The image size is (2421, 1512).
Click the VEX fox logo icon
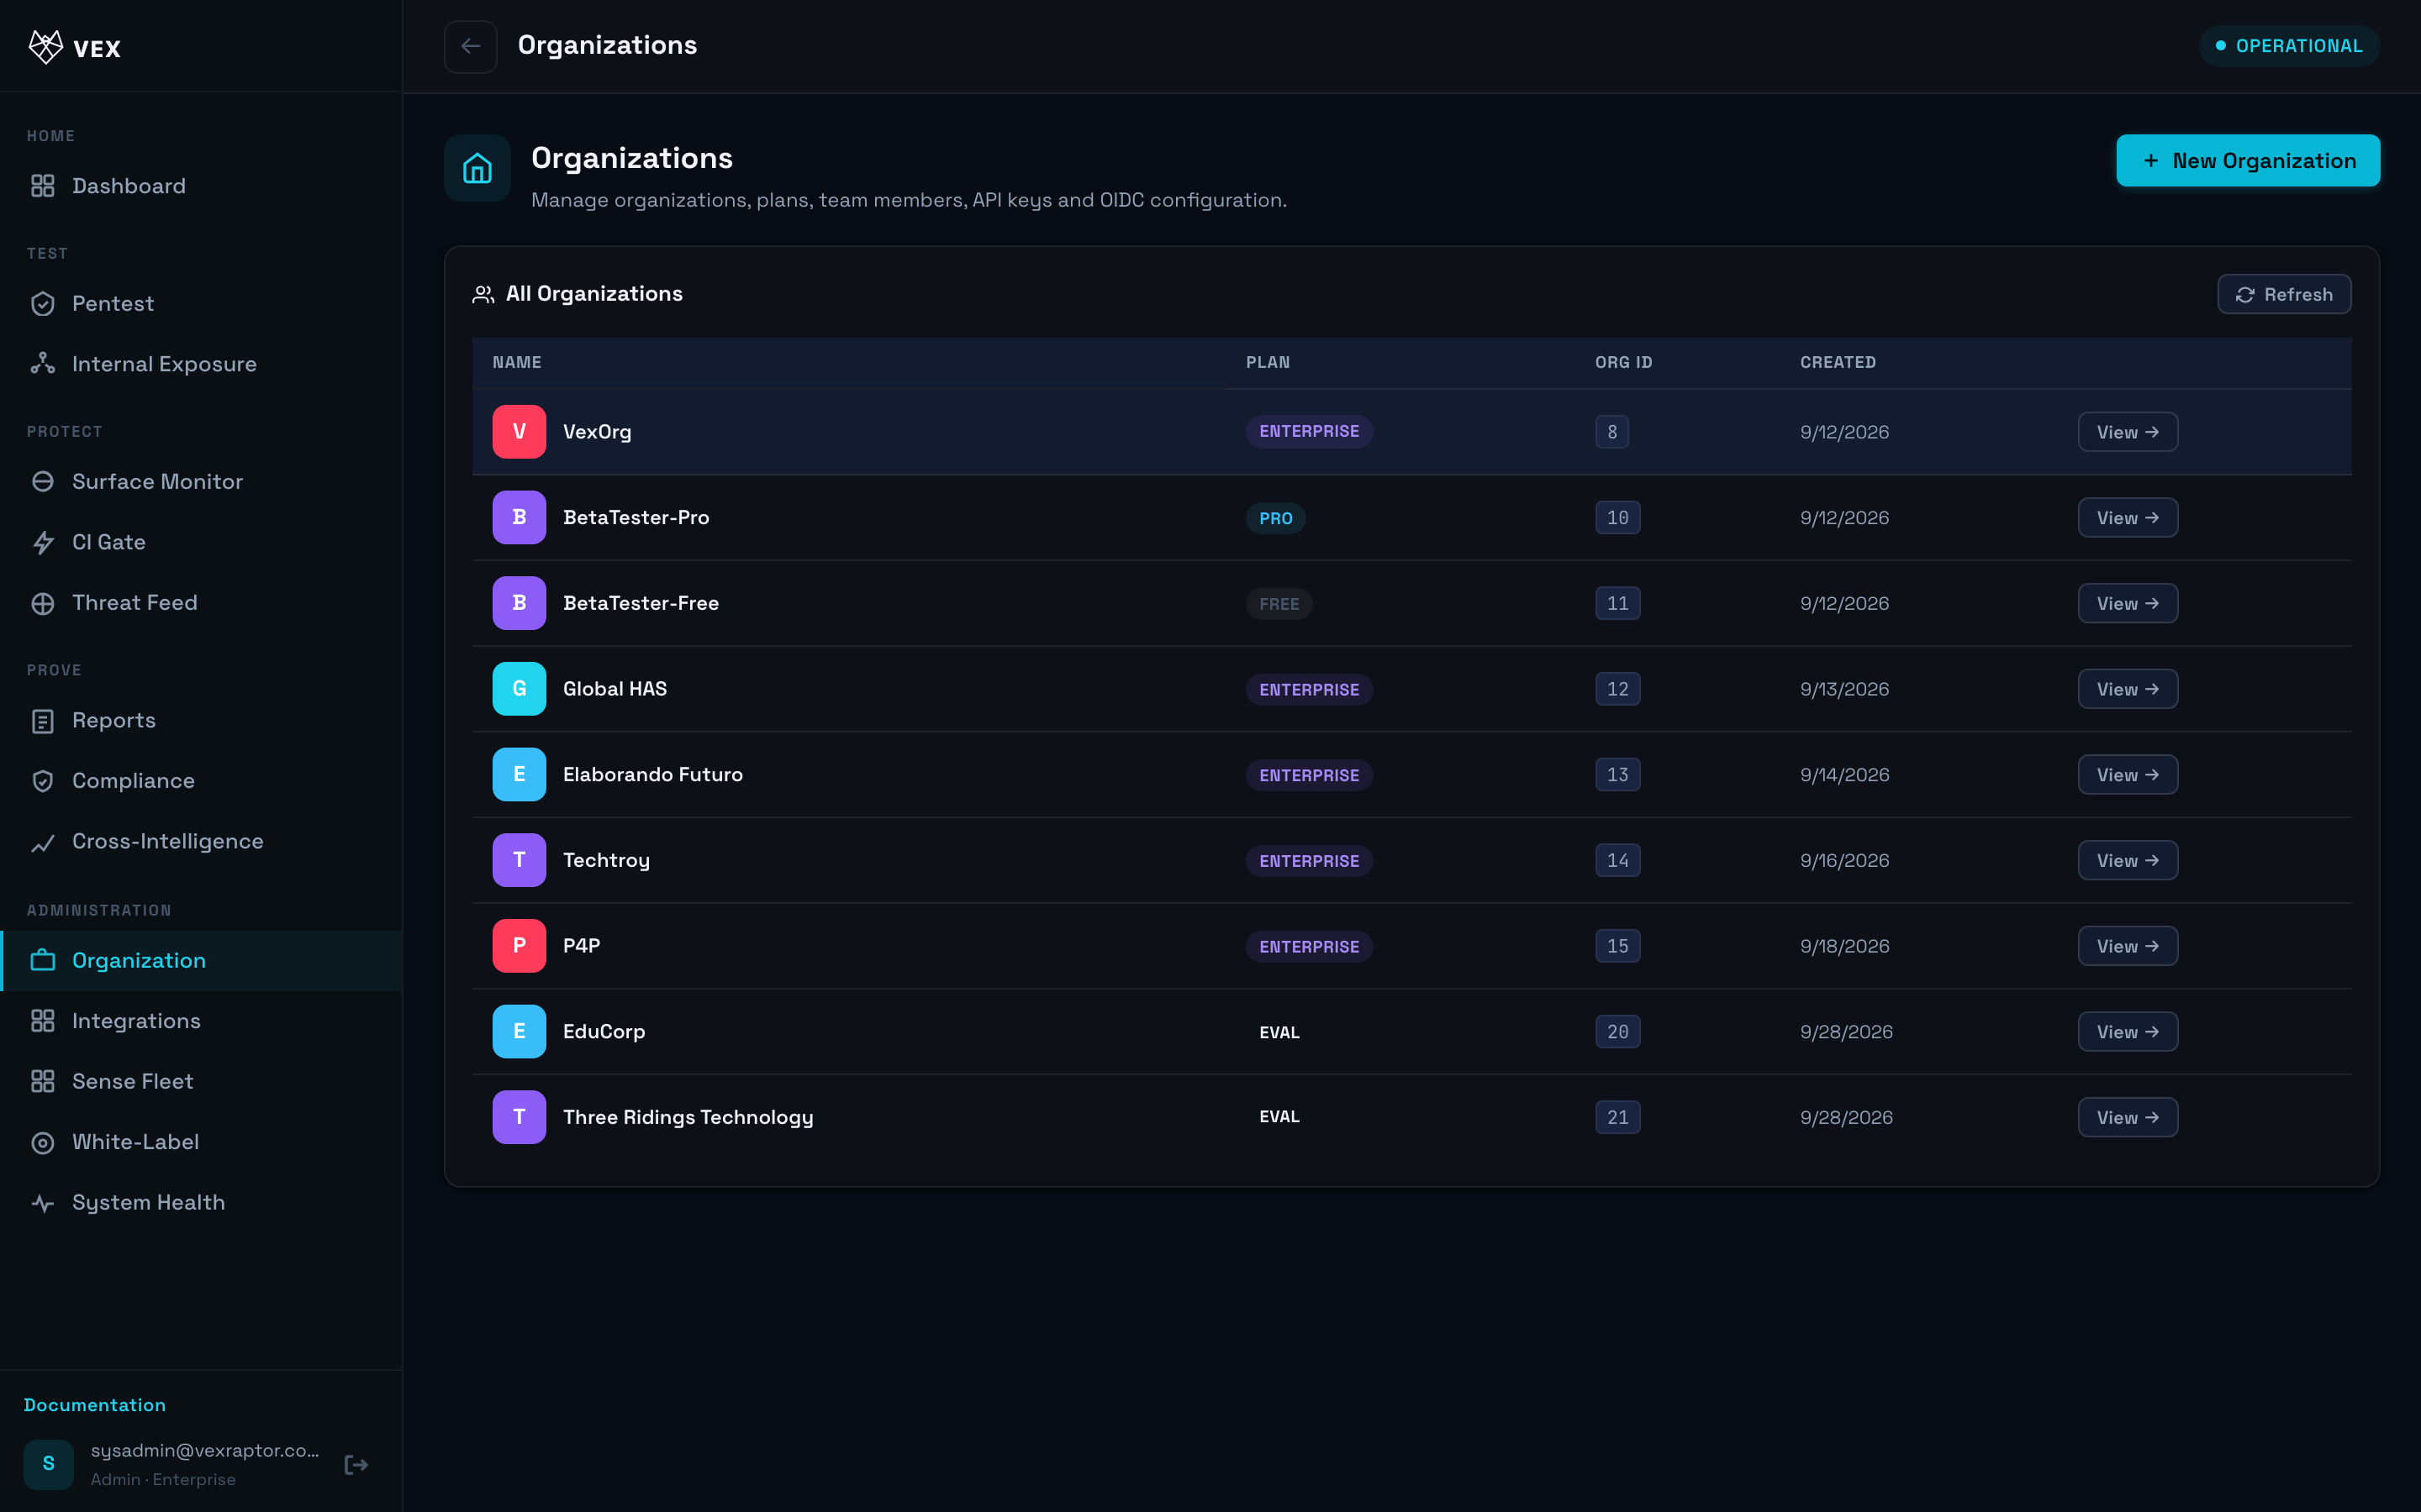tap(45, 47)
